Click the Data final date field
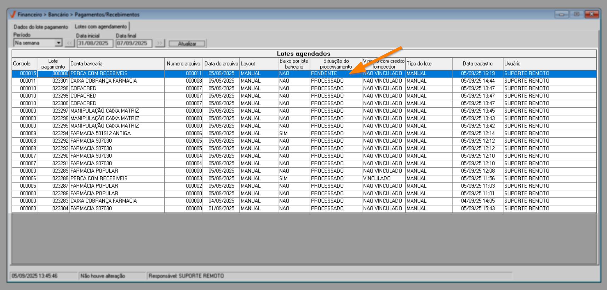The image size is (607, 290). click(133, 43)
